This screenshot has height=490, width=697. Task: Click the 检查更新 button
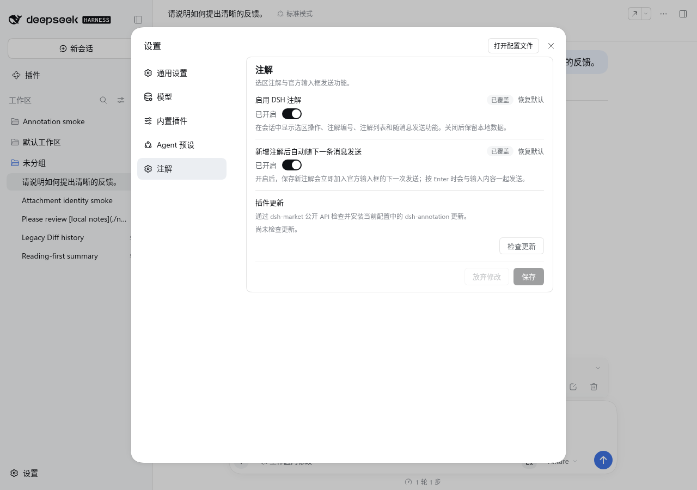tap(522, 246)
